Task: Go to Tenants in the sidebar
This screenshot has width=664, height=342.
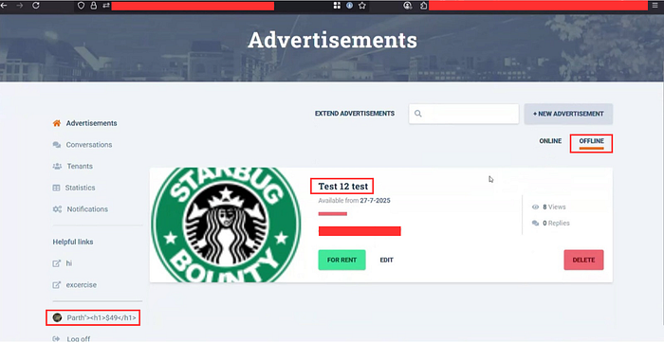Action: [80, 166]
